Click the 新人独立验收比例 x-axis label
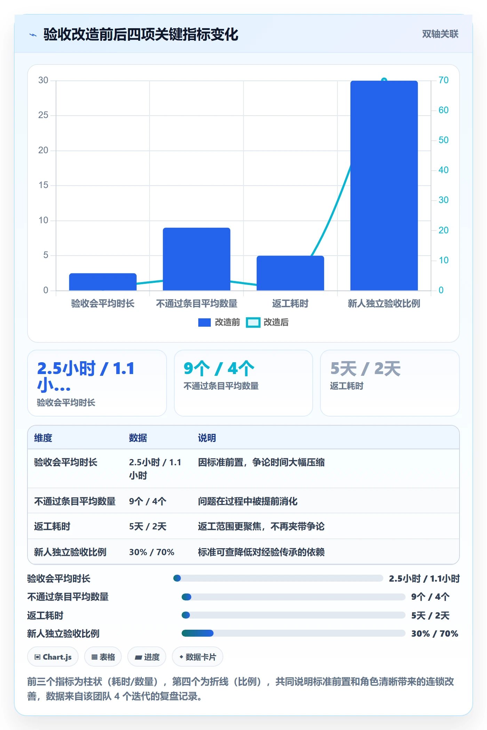Image resolution: width=487 pixels, height=730 pixels. coord(384,304)
